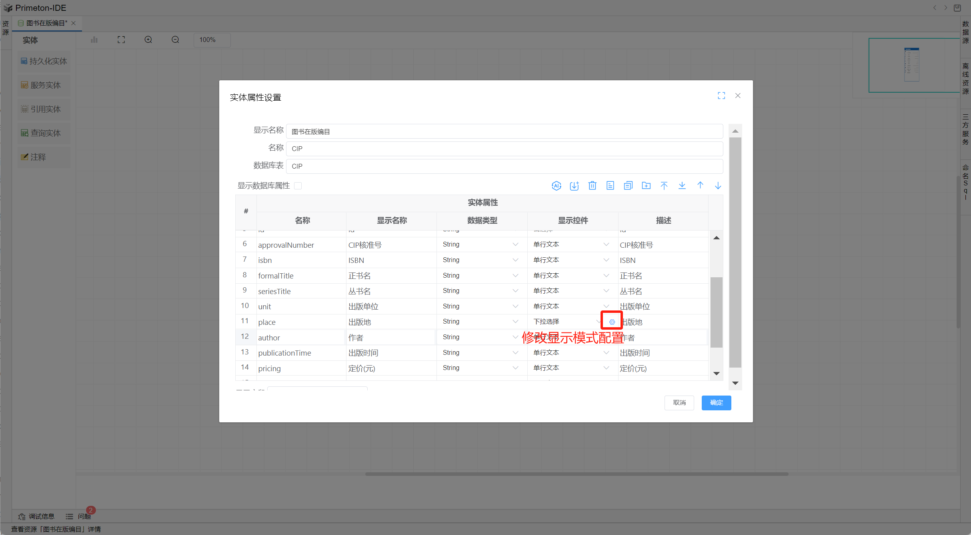Click the 显示名称 input field
The height and width of the screenshot is (535, 971).
504,131
